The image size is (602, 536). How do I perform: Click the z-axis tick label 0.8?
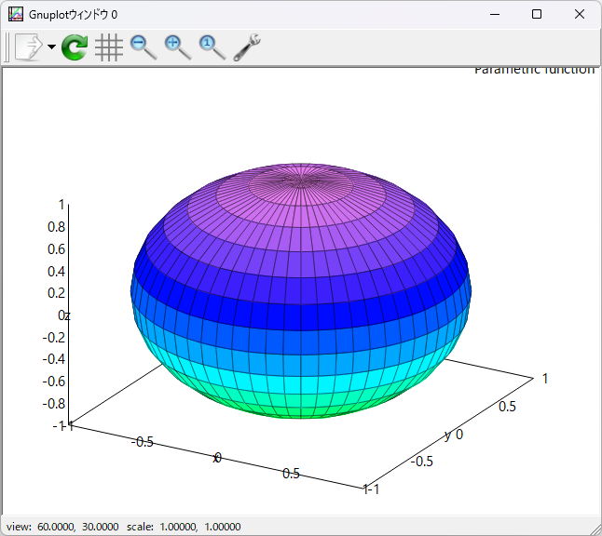(57, 227)
